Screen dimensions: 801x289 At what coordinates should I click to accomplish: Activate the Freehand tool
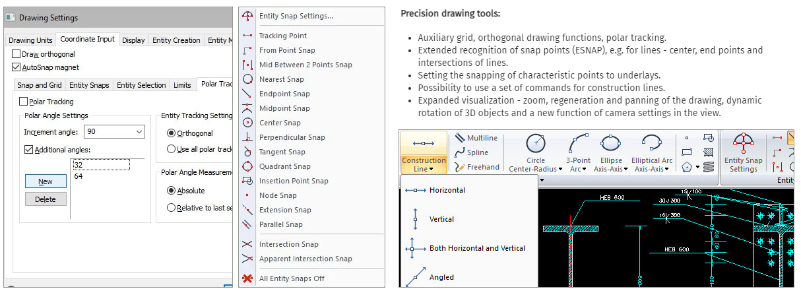476,167
